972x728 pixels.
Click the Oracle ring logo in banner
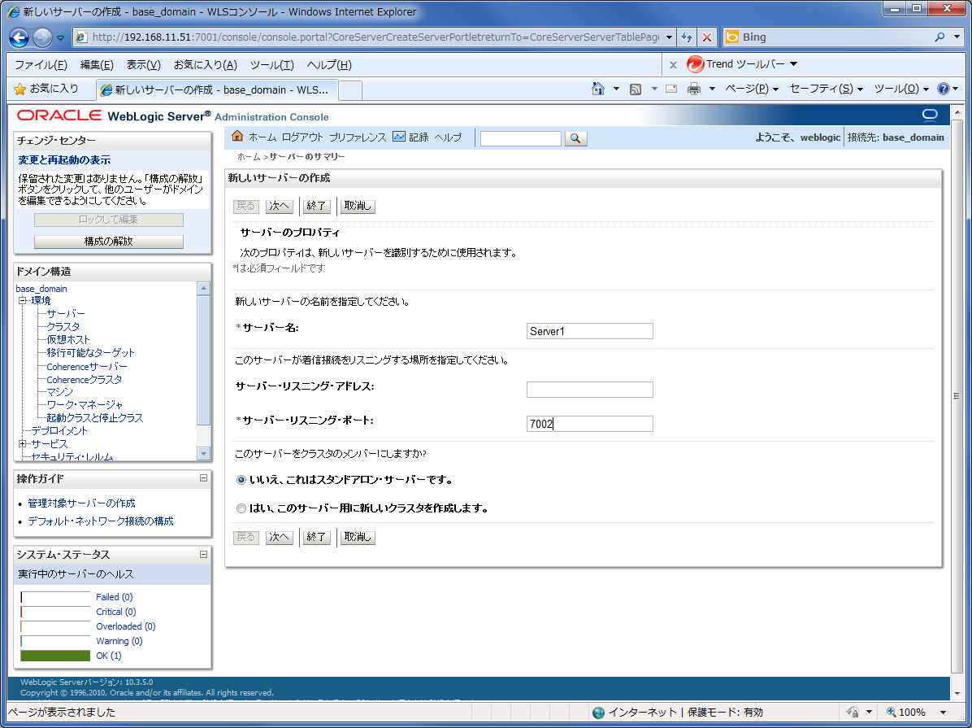(930, 115)
